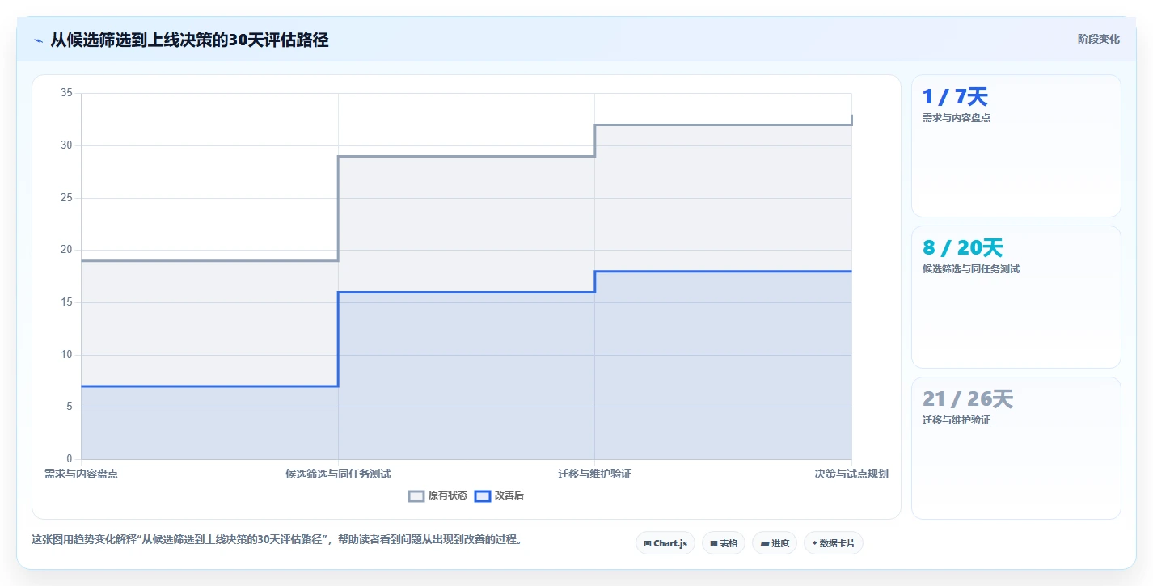Click the card label 候选筛选与同任务测试 under 8 / 20天
Image resolution: width=1153 pixels, height=586 pixels.
pos(971,269)
